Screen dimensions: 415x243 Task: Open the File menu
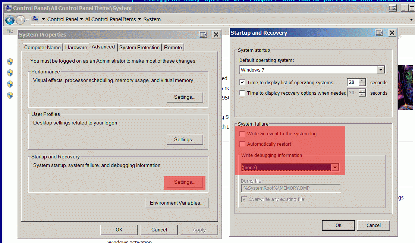pyautogui.click(x=10, y=31)
